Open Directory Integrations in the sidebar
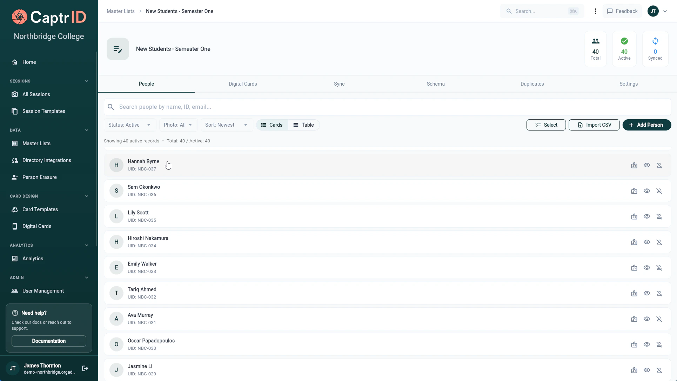This screenshot has width=677, height=381. click(x=47, y=160)
